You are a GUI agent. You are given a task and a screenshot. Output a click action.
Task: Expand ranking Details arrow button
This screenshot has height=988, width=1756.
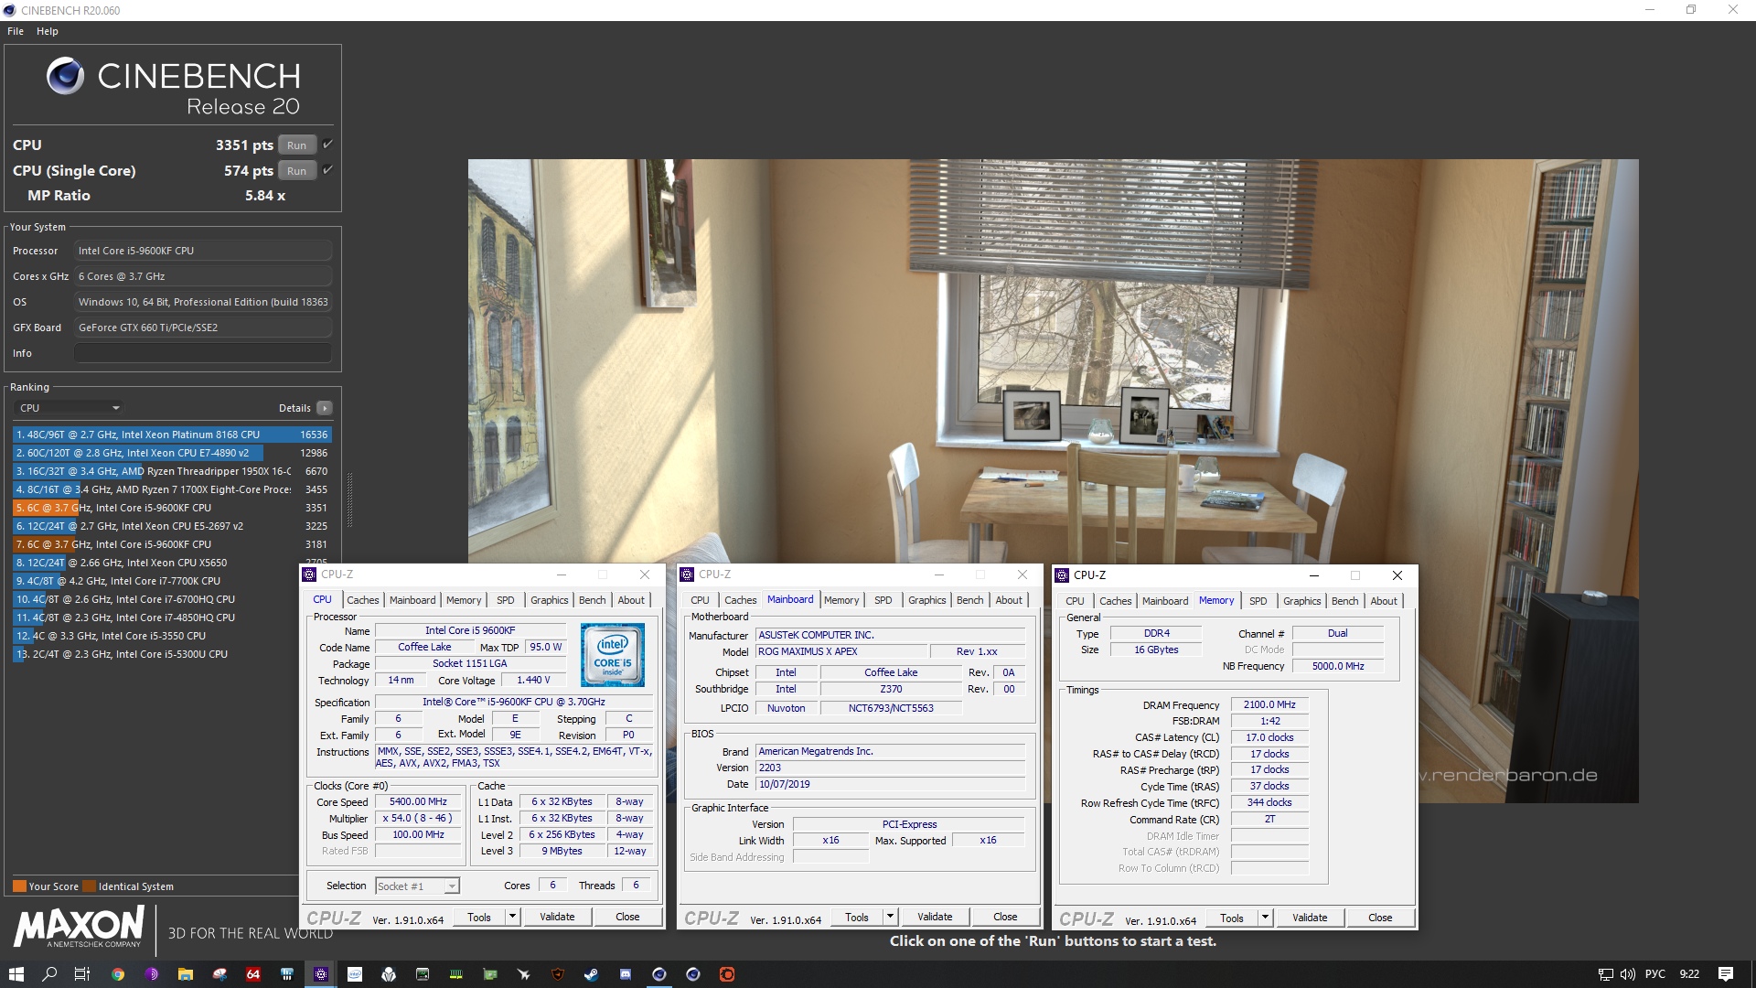point(325,408)
